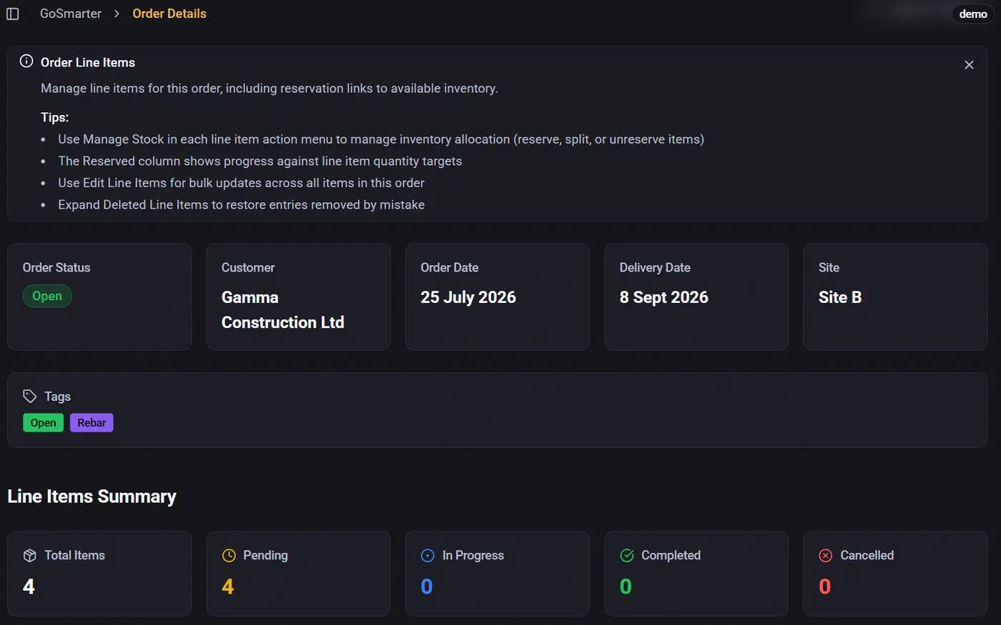The height and width of the screenshot is (625, 1001).
Task: Click the demo account badge
Action: click(x=973, y=14)
